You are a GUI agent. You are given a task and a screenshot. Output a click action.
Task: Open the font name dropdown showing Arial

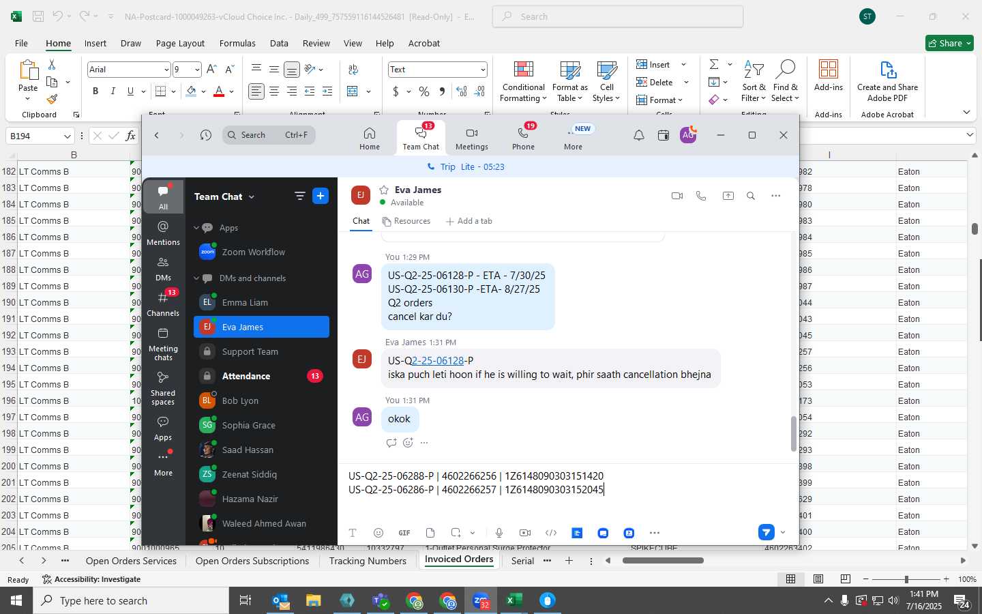tap(166, 70)
